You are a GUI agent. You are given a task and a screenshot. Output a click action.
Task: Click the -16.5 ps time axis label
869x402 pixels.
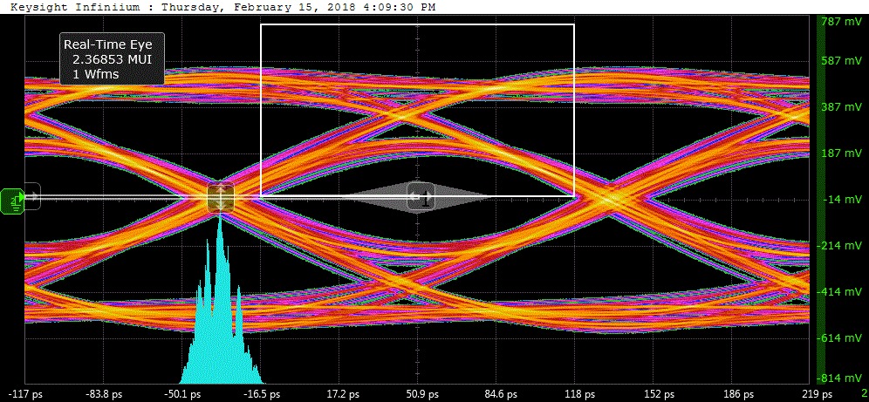click(262, 394)
